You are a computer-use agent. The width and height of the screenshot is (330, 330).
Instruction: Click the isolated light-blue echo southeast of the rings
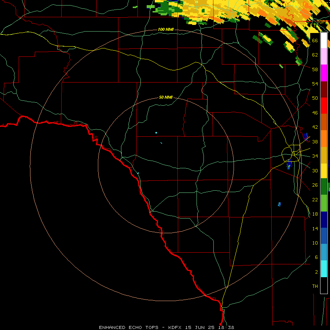coord(279,204)
